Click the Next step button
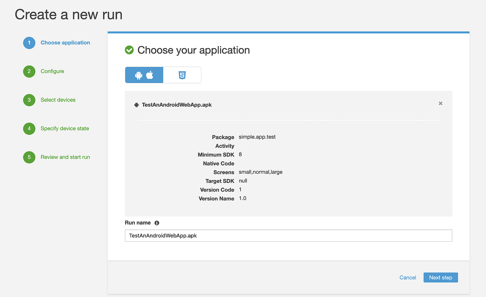Viewport: 486px width, 297px height. [441, 277]
